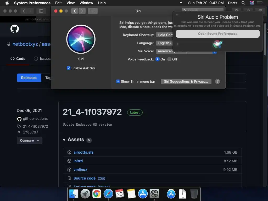Image resolution: width=268 pixels, height=201 pixels.
Task: Open commit 1f03797 link
Action: tap(30, 132)
